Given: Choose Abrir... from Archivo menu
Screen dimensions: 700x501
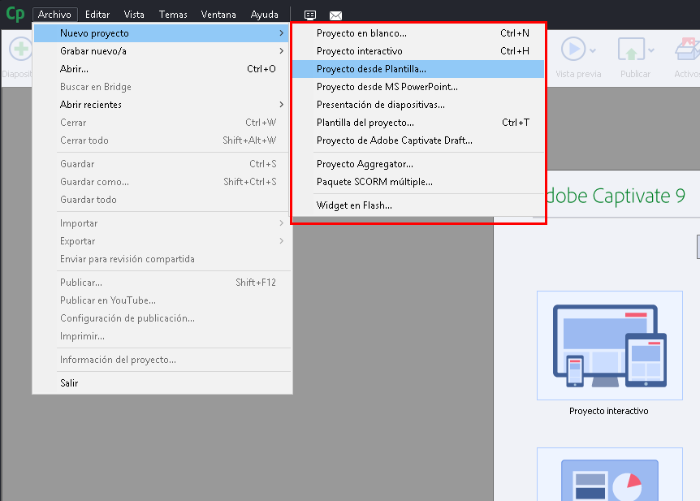Looking at the screenshot, I should click(x=161, y=69).
